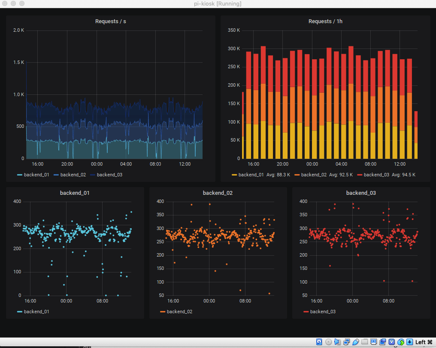Open the Requests / s panel title menu

[x=111, y=21]
